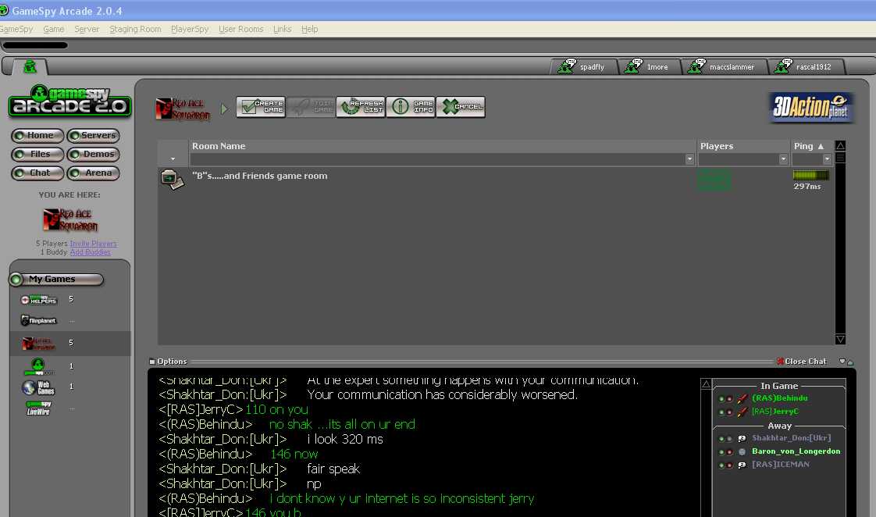Open spadfly buddy chat tab
The image size is (876, 517).
[x=584, y=66]
